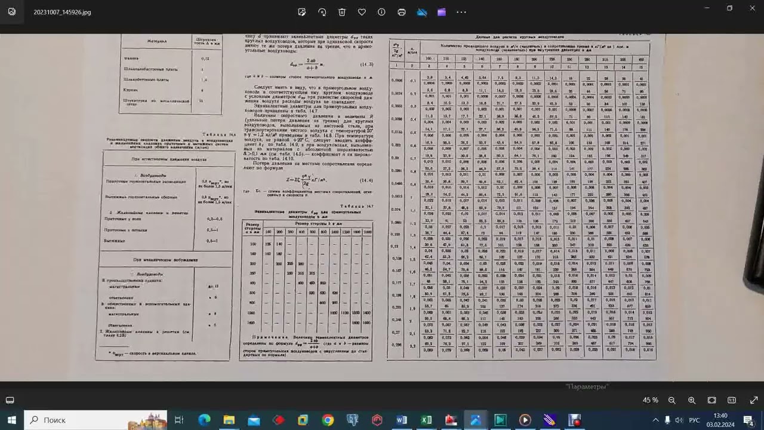Click the Fit to window icon

(712, 400)
